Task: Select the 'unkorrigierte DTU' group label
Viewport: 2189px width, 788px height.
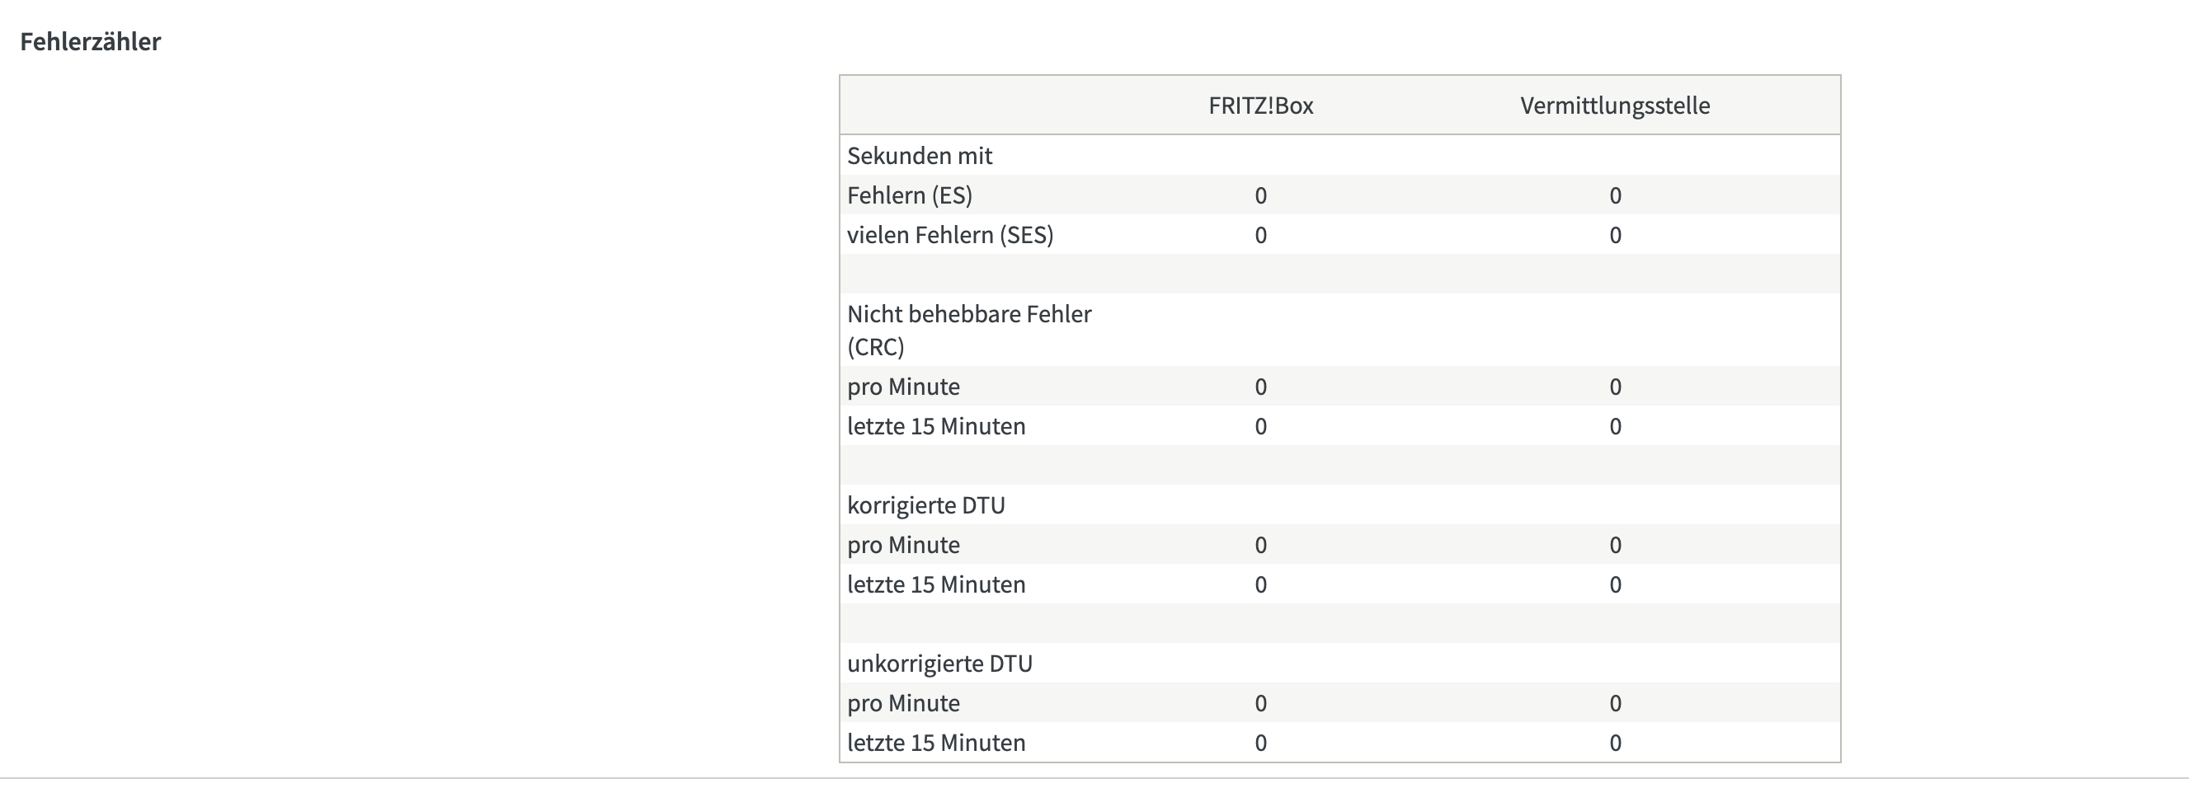Action: [939, 664]
